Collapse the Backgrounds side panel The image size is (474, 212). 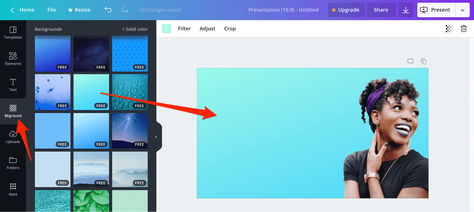pos(156,137)
